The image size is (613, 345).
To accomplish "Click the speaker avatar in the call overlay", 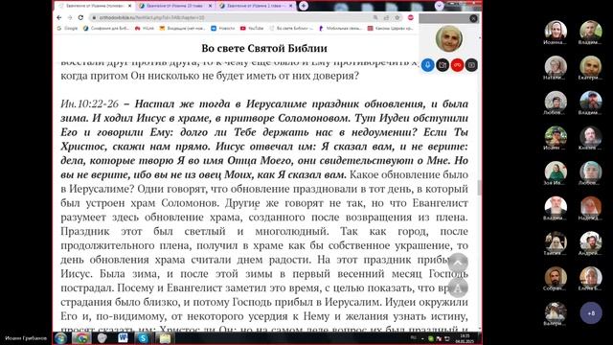I will tap(449, 38).
